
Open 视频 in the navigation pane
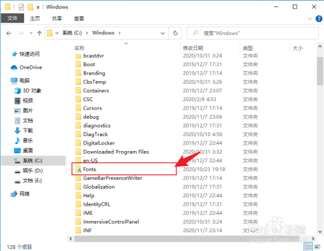(23, 101)
